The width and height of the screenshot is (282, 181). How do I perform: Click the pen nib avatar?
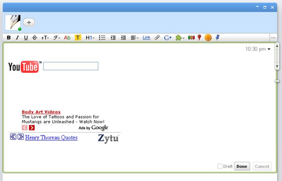tap(13, 22)
